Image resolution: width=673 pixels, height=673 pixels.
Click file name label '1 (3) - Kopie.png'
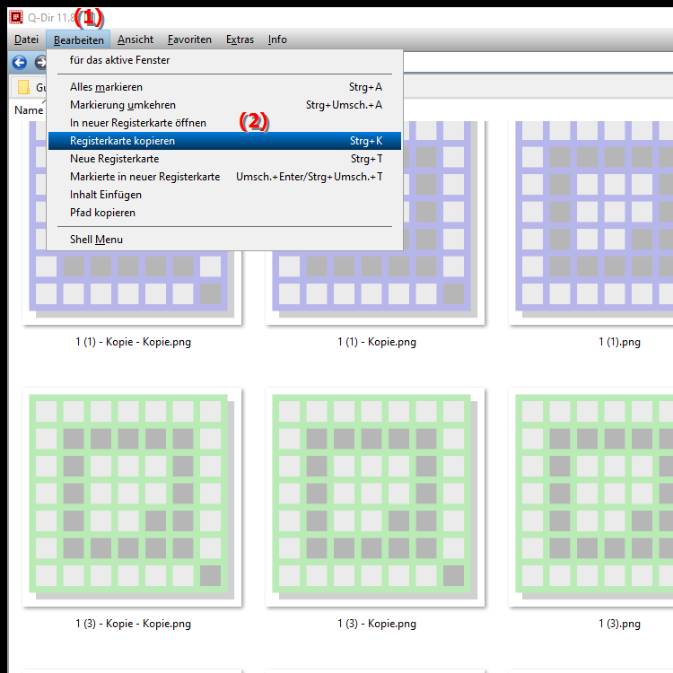[376, 624]
